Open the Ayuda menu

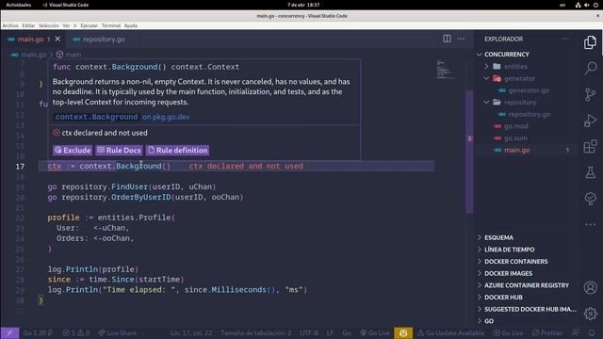(x=131, y=25)
